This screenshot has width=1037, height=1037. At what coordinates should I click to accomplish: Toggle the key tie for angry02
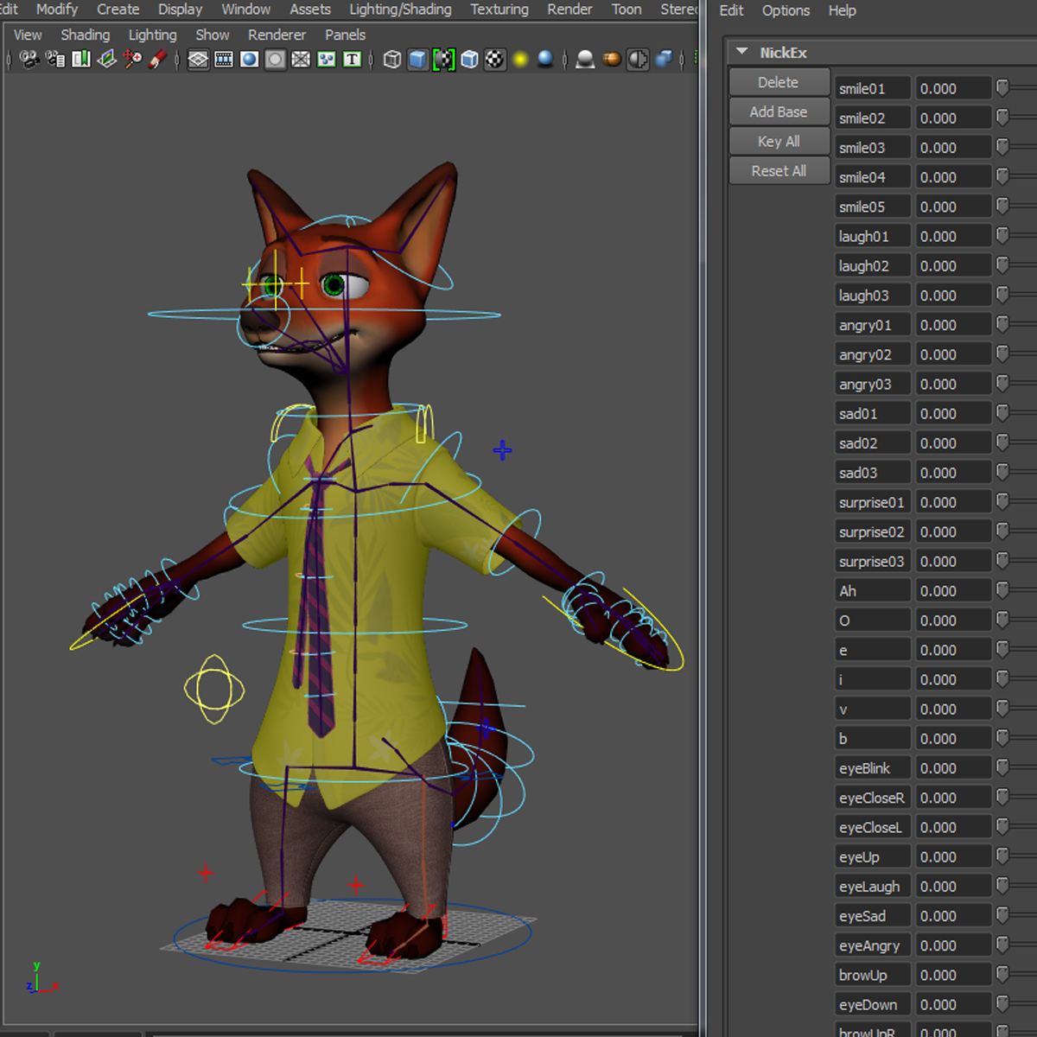tap(1002, 354)
